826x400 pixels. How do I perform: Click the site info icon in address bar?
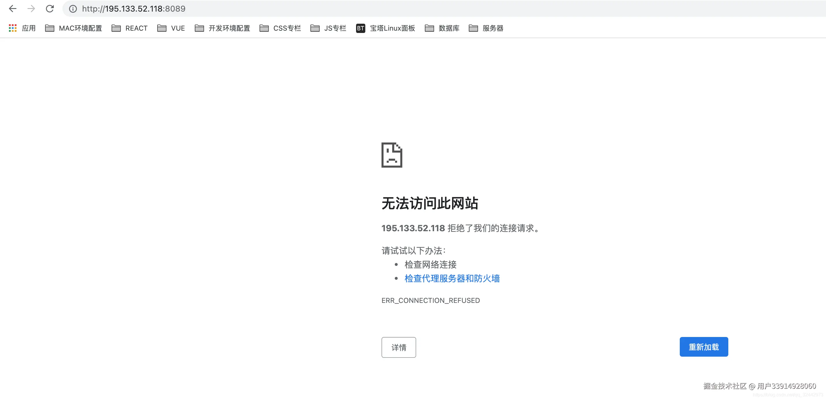tap(73, 9)
